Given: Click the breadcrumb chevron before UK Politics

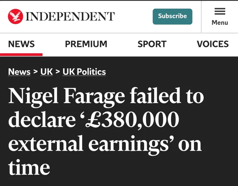Looking at the screenshot, I should (57, 71).
